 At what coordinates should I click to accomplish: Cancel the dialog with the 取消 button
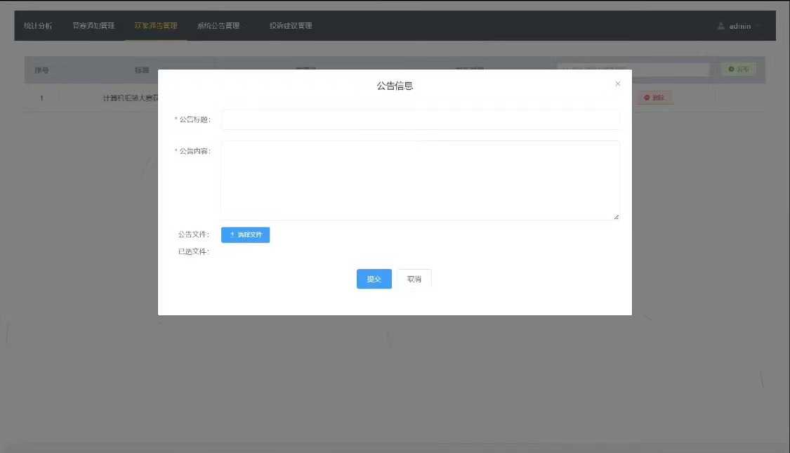coord(414,279)
